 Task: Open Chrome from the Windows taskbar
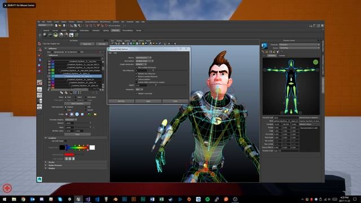click(x=23, y=199)
